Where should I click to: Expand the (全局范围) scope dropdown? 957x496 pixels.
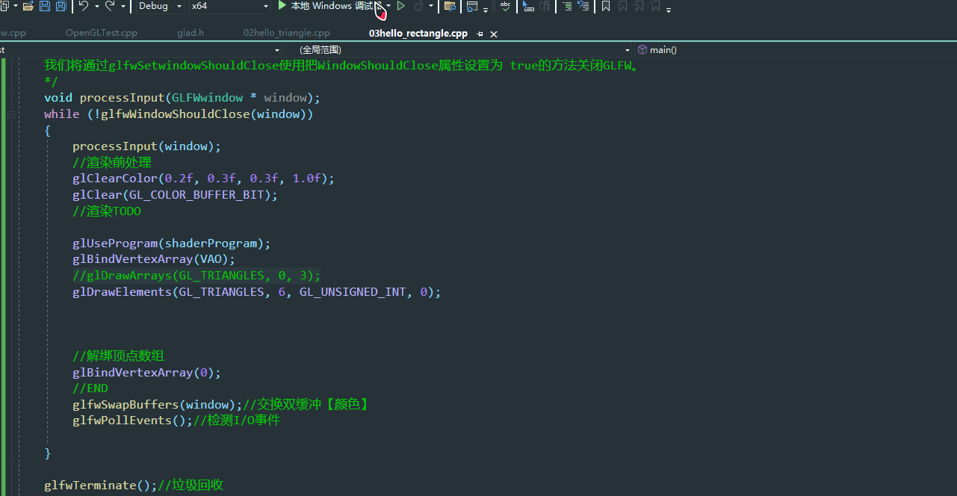coord(627,49)
